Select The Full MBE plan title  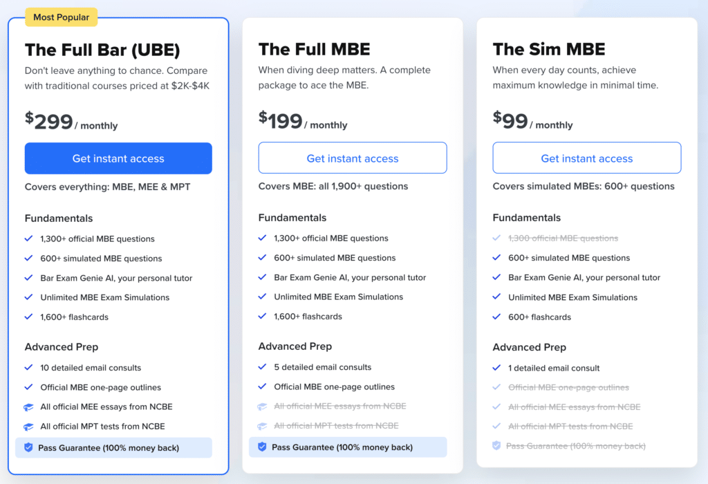click(x=315, y=49)
